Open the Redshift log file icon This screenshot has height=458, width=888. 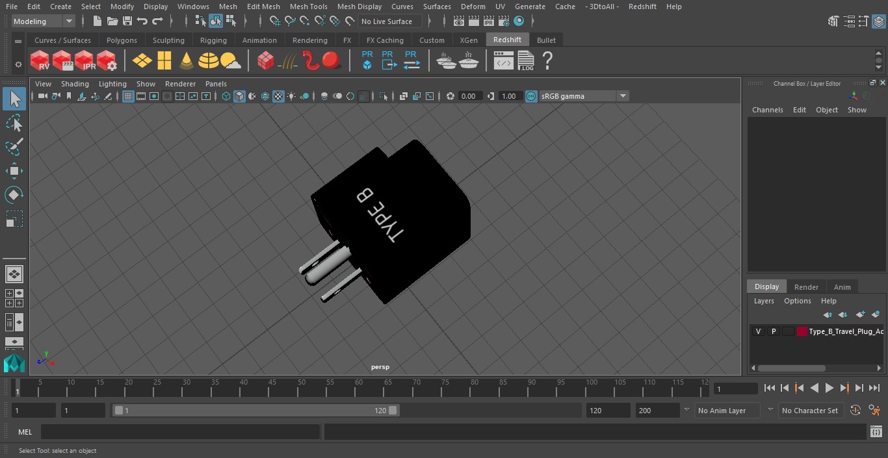[525, 60]
